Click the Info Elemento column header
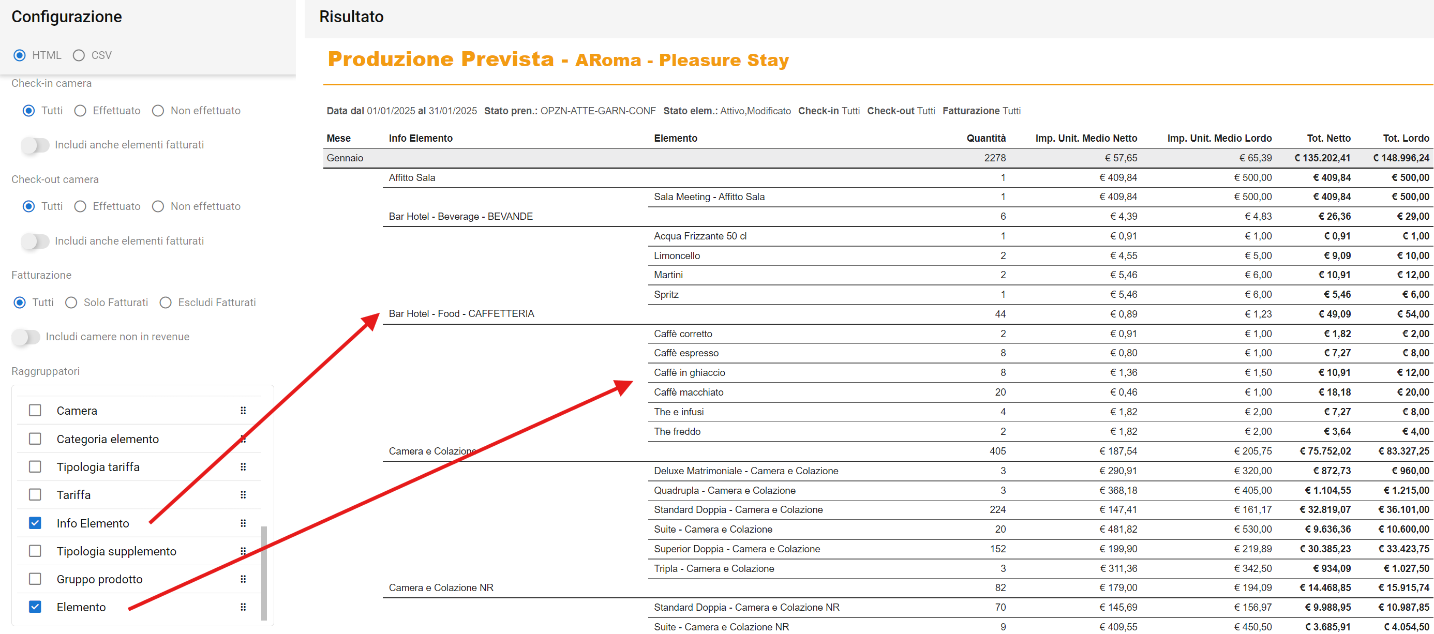The width and height of the screenshot is (1434, 634). (x=421, y=139)
